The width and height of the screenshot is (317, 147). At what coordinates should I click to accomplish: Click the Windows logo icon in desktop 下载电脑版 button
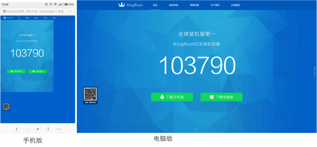pos(212,97)
